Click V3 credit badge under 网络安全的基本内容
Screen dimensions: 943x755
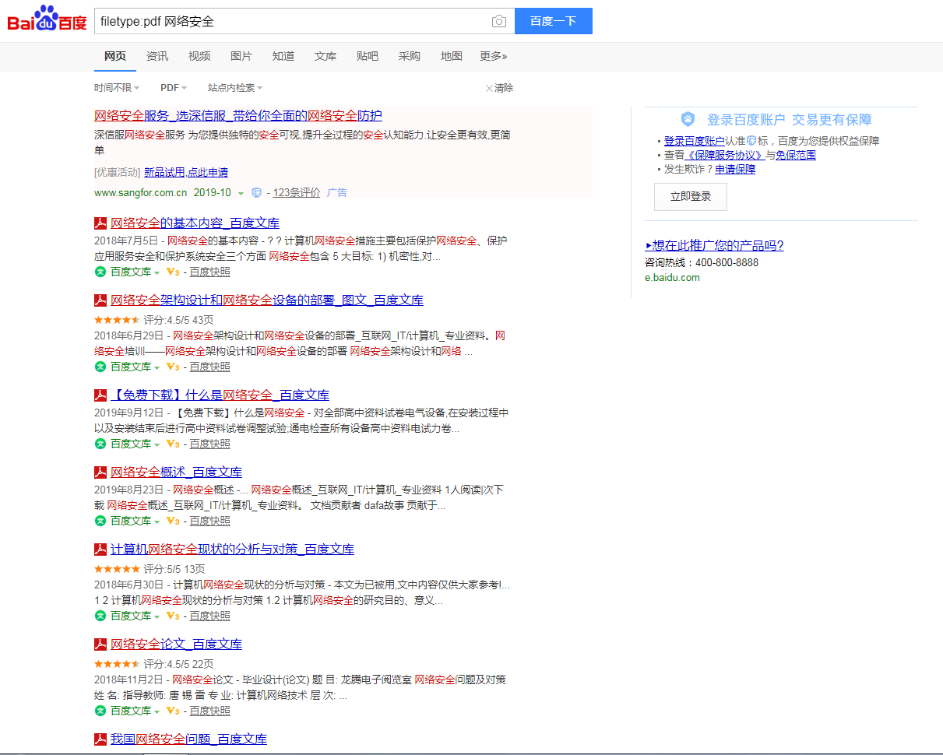coord(173,272)
